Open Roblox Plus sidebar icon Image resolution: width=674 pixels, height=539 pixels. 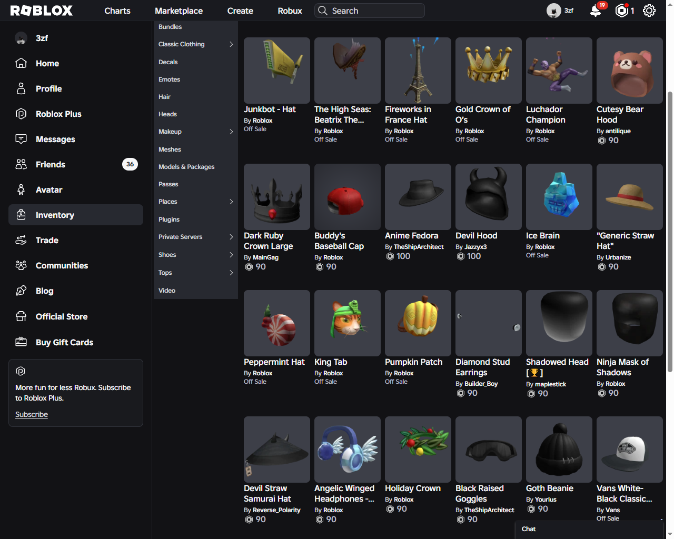(x=21, y=114)
